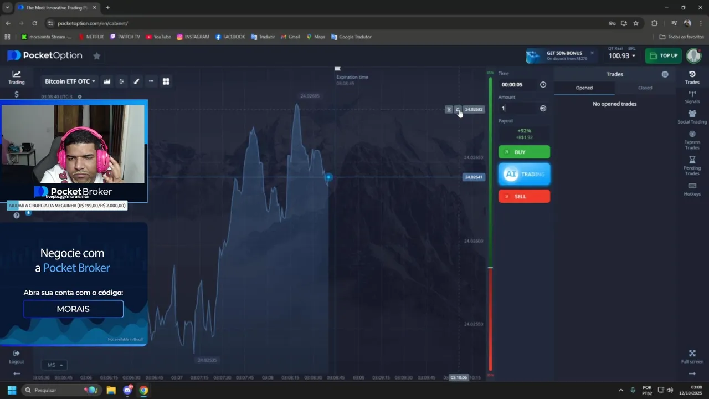Open the NETFLIX bookmark
Image resolution: width=709 pixels, height=399 pixels.
coord(91,37)
